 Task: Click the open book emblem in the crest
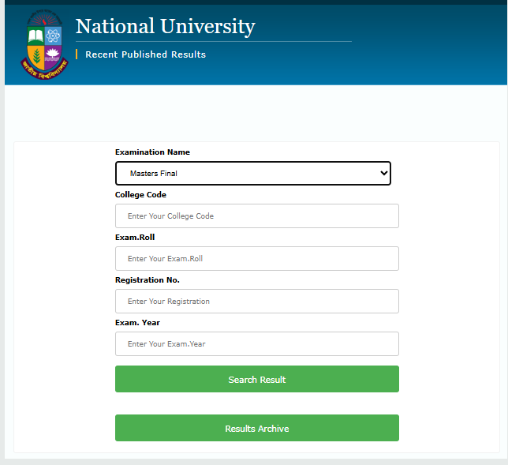click(35, 36)
